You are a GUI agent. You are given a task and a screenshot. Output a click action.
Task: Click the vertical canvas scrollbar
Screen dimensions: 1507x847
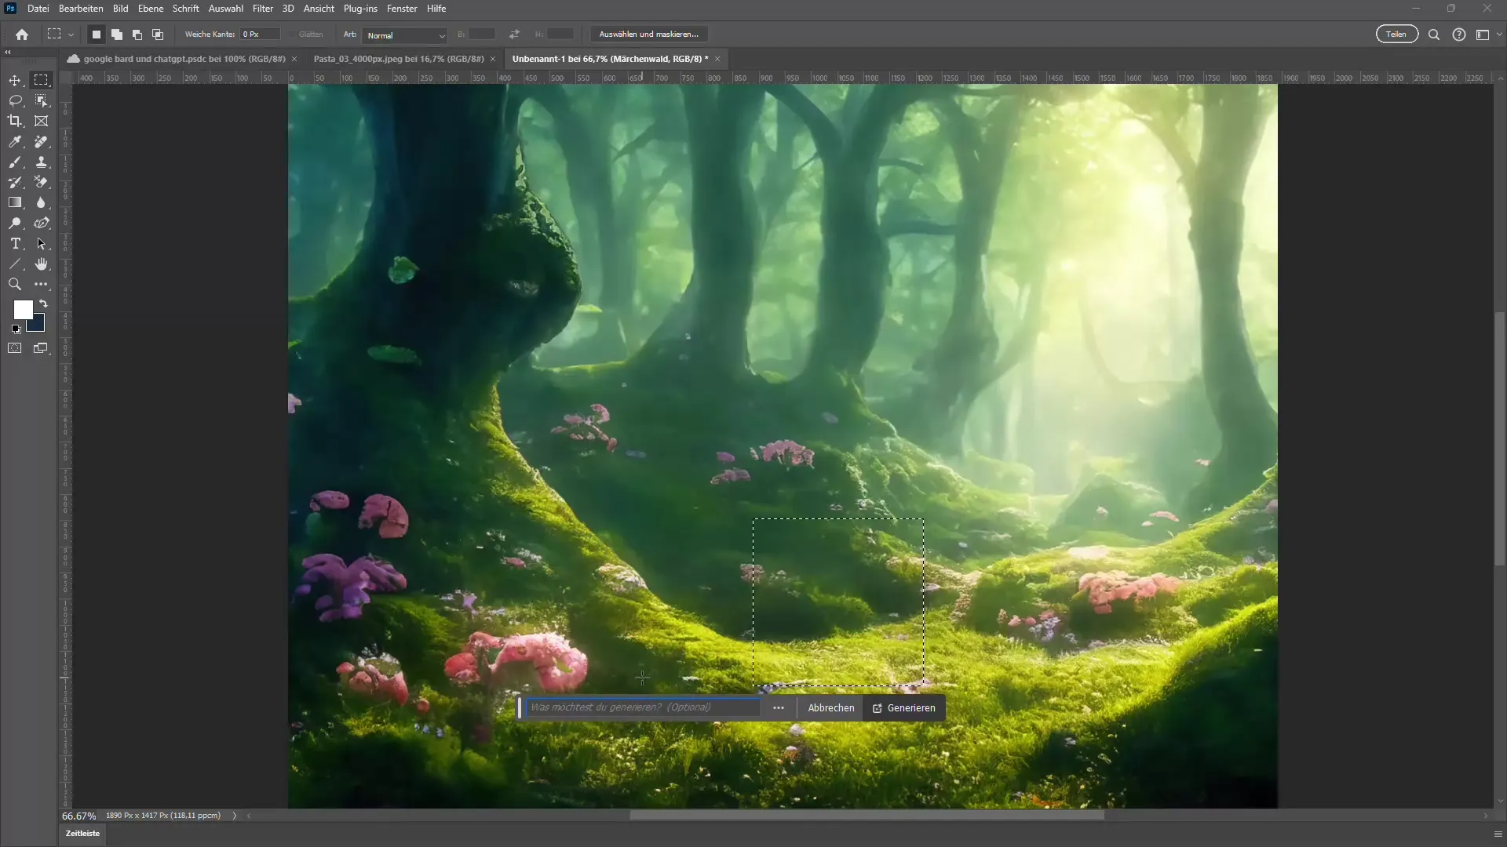[x=1500, y=439]
